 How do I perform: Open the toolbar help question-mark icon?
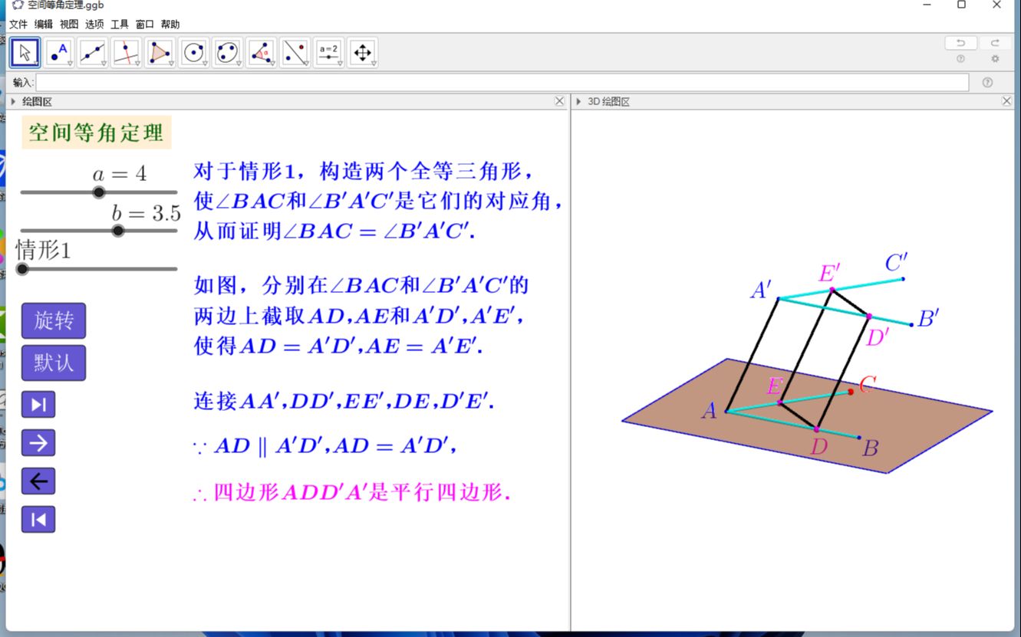(960, 59)
